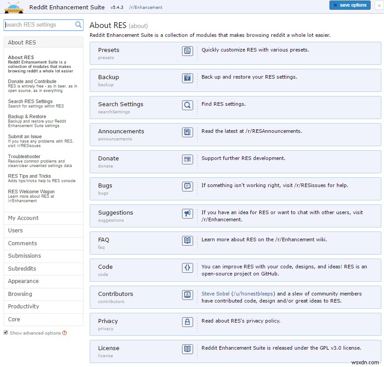This screenshot has height=367, width=384.
Task: Open the /u/honestbleeps link
Action: tap(253, 294)
